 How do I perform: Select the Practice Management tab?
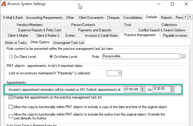click(140, 35)
